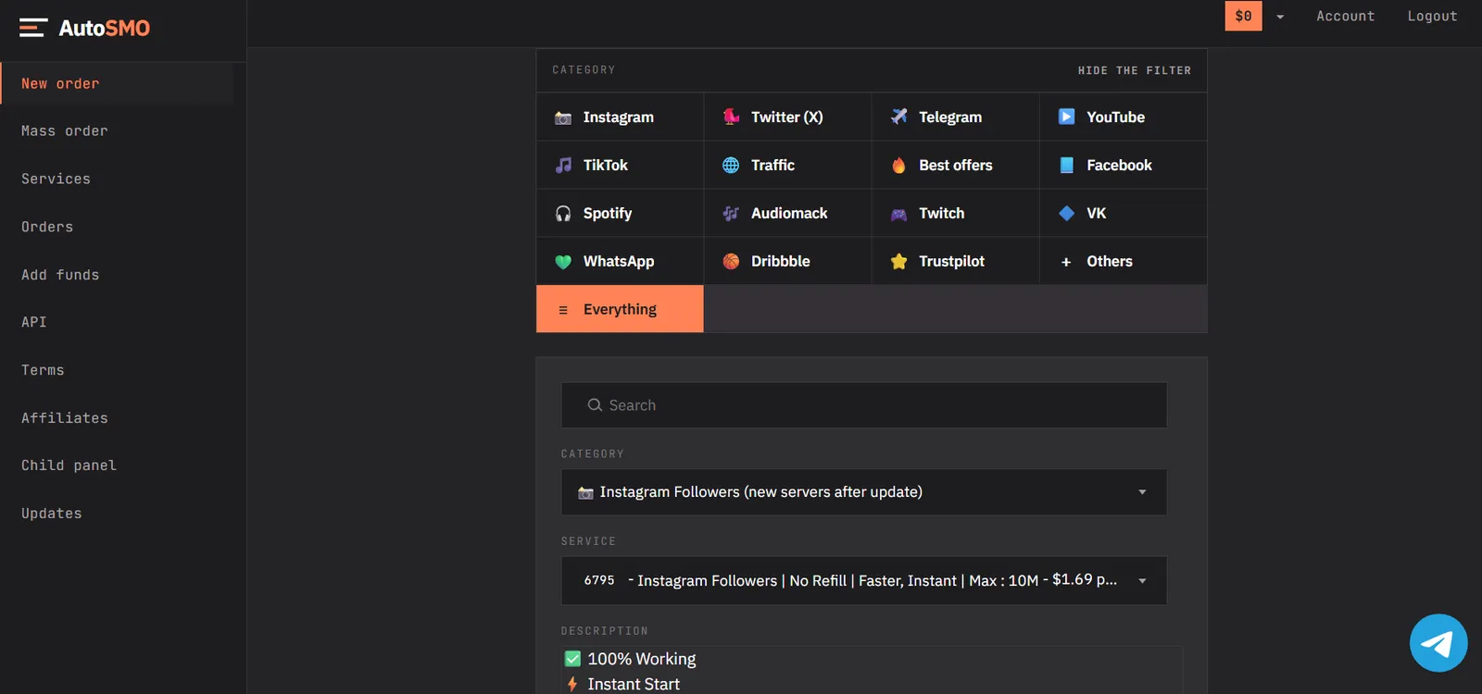Click the 'Instant Start' description text
1482x694 pixels.
(634, 684)
